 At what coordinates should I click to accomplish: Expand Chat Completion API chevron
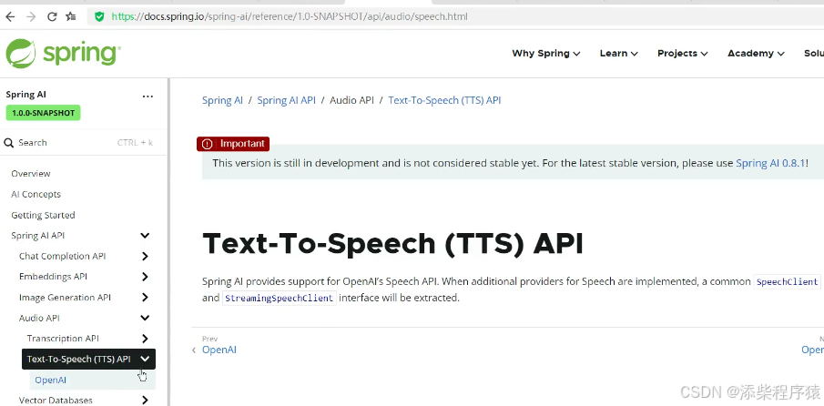145,257
